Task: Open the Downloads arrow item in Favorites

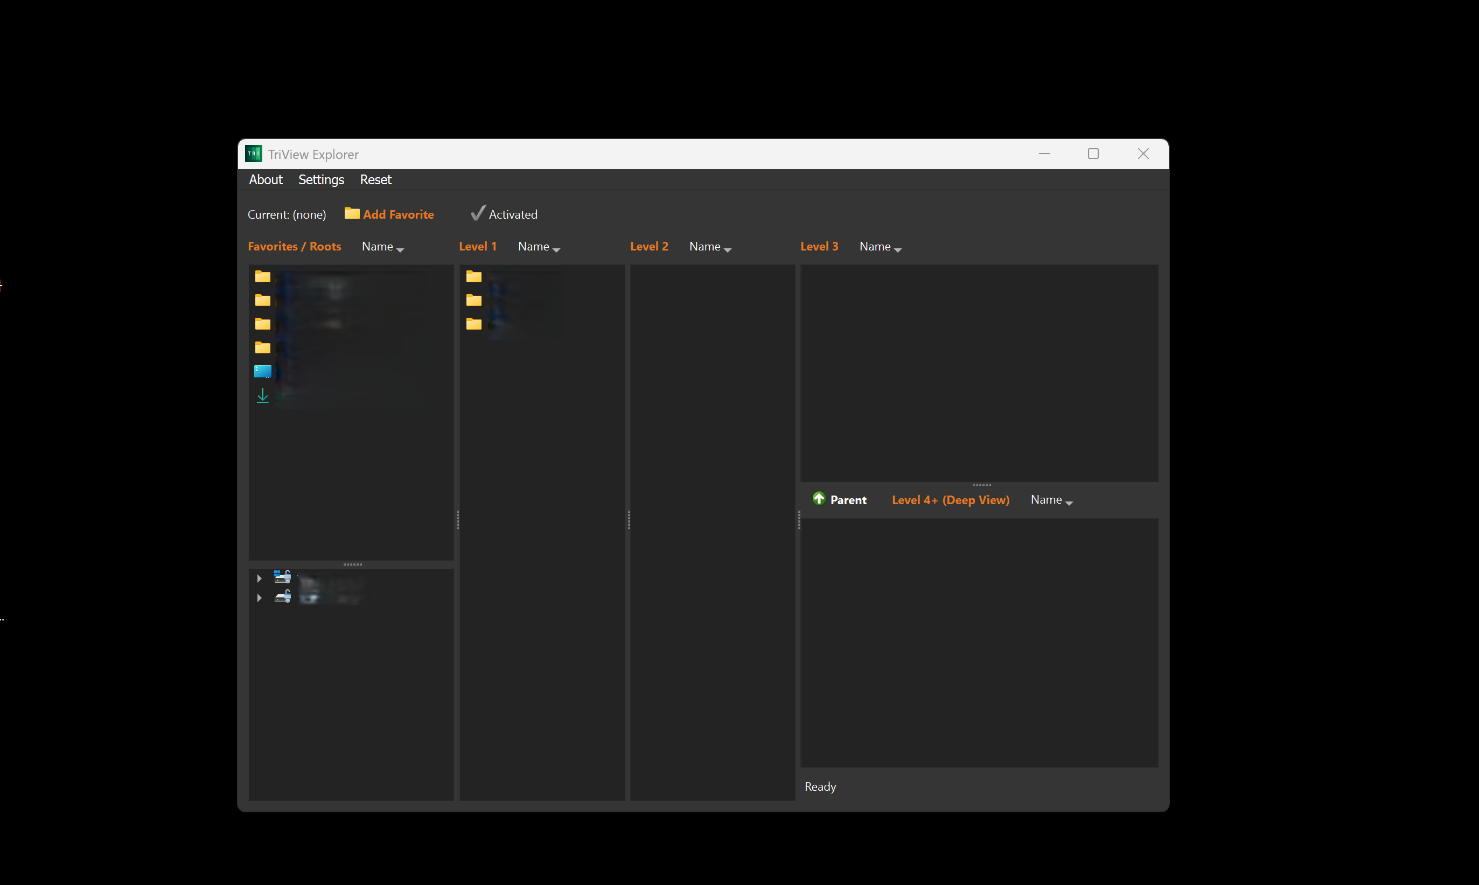Action: click(262, 395)
